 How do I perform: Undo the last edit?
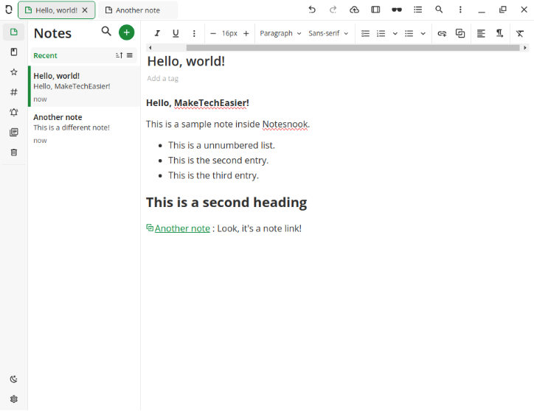[312, 10]
